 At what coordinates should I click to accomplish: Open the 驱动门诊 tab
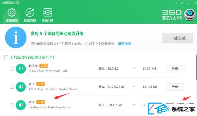[x=48, y=15]
